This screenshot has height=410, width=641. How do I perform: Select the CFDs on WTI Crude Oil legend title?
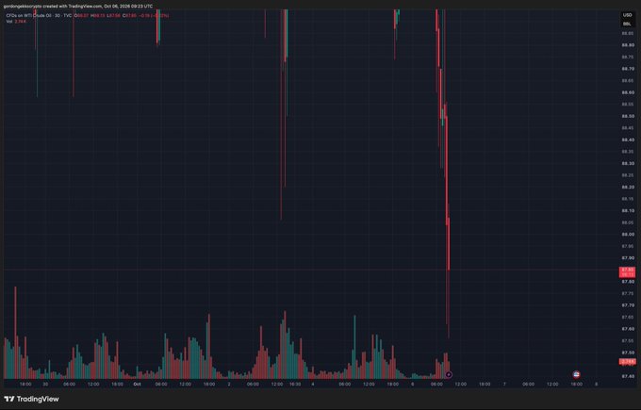point(39,15)
